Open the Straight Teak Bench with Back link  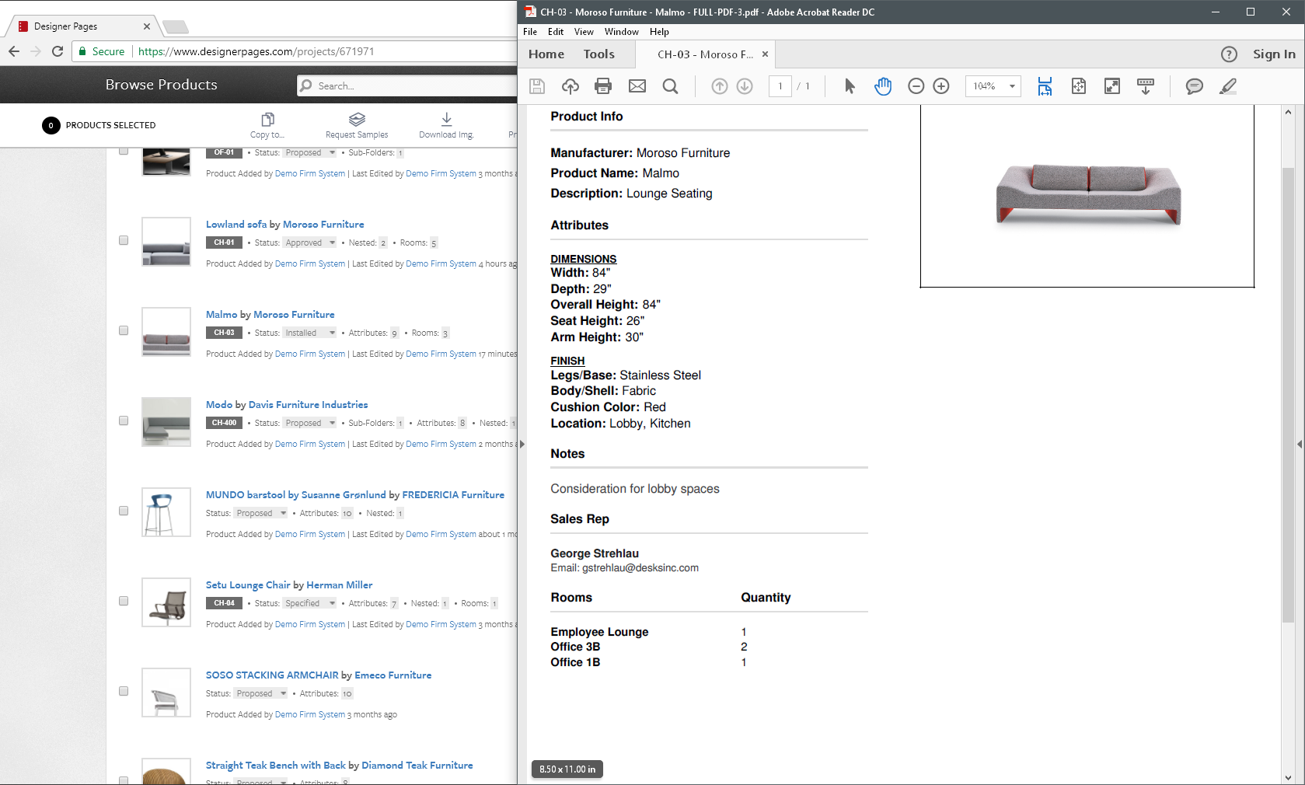pos(276,766)
